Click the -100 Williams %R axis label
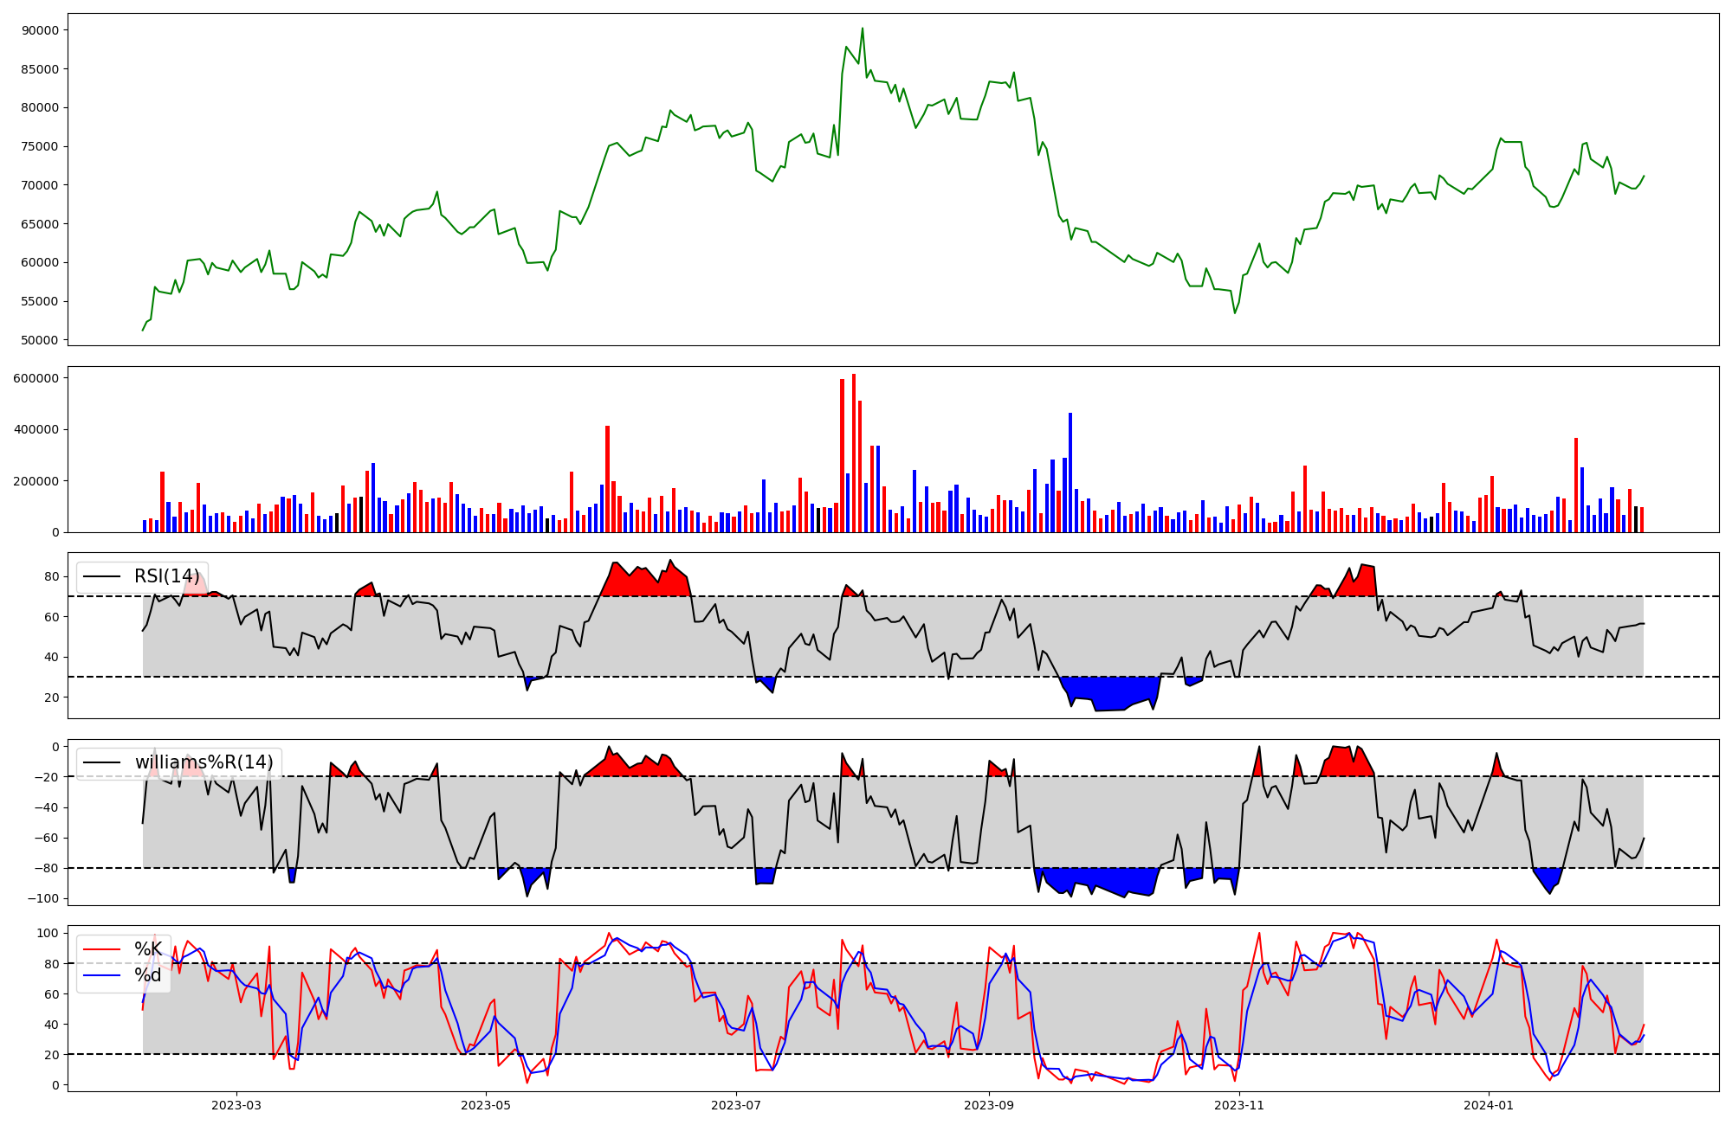Viewport: 1732px width, 1125px height. 43,898
